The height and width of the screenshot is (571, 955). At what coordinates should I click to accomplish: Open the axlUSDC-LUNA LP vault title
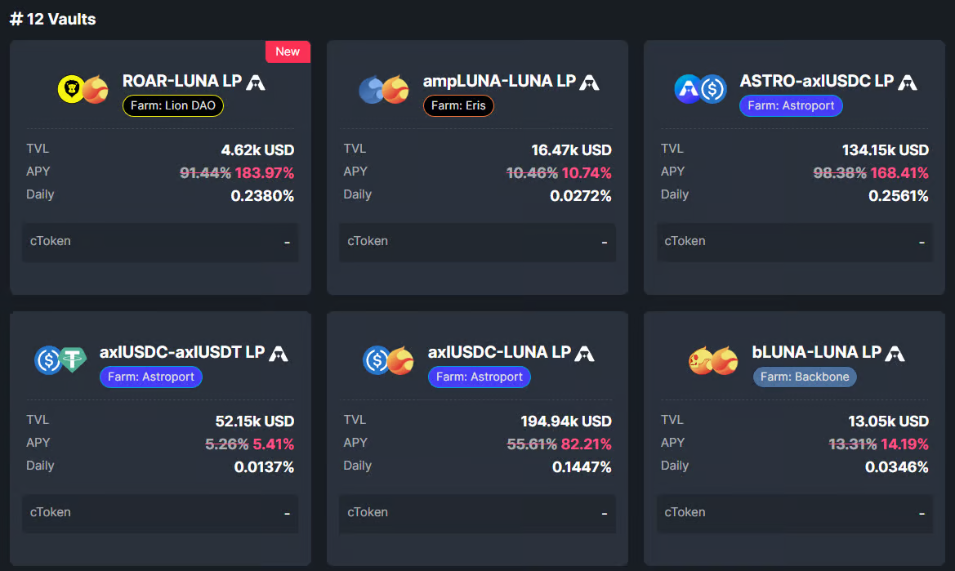tap(499, 352)
